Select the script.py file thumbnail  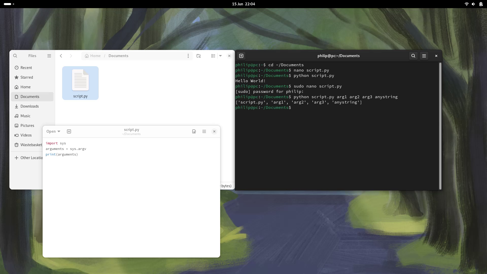pos(80,80)
